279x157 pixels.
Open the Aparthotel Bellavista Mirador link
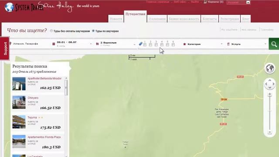(x=44, y=78)
